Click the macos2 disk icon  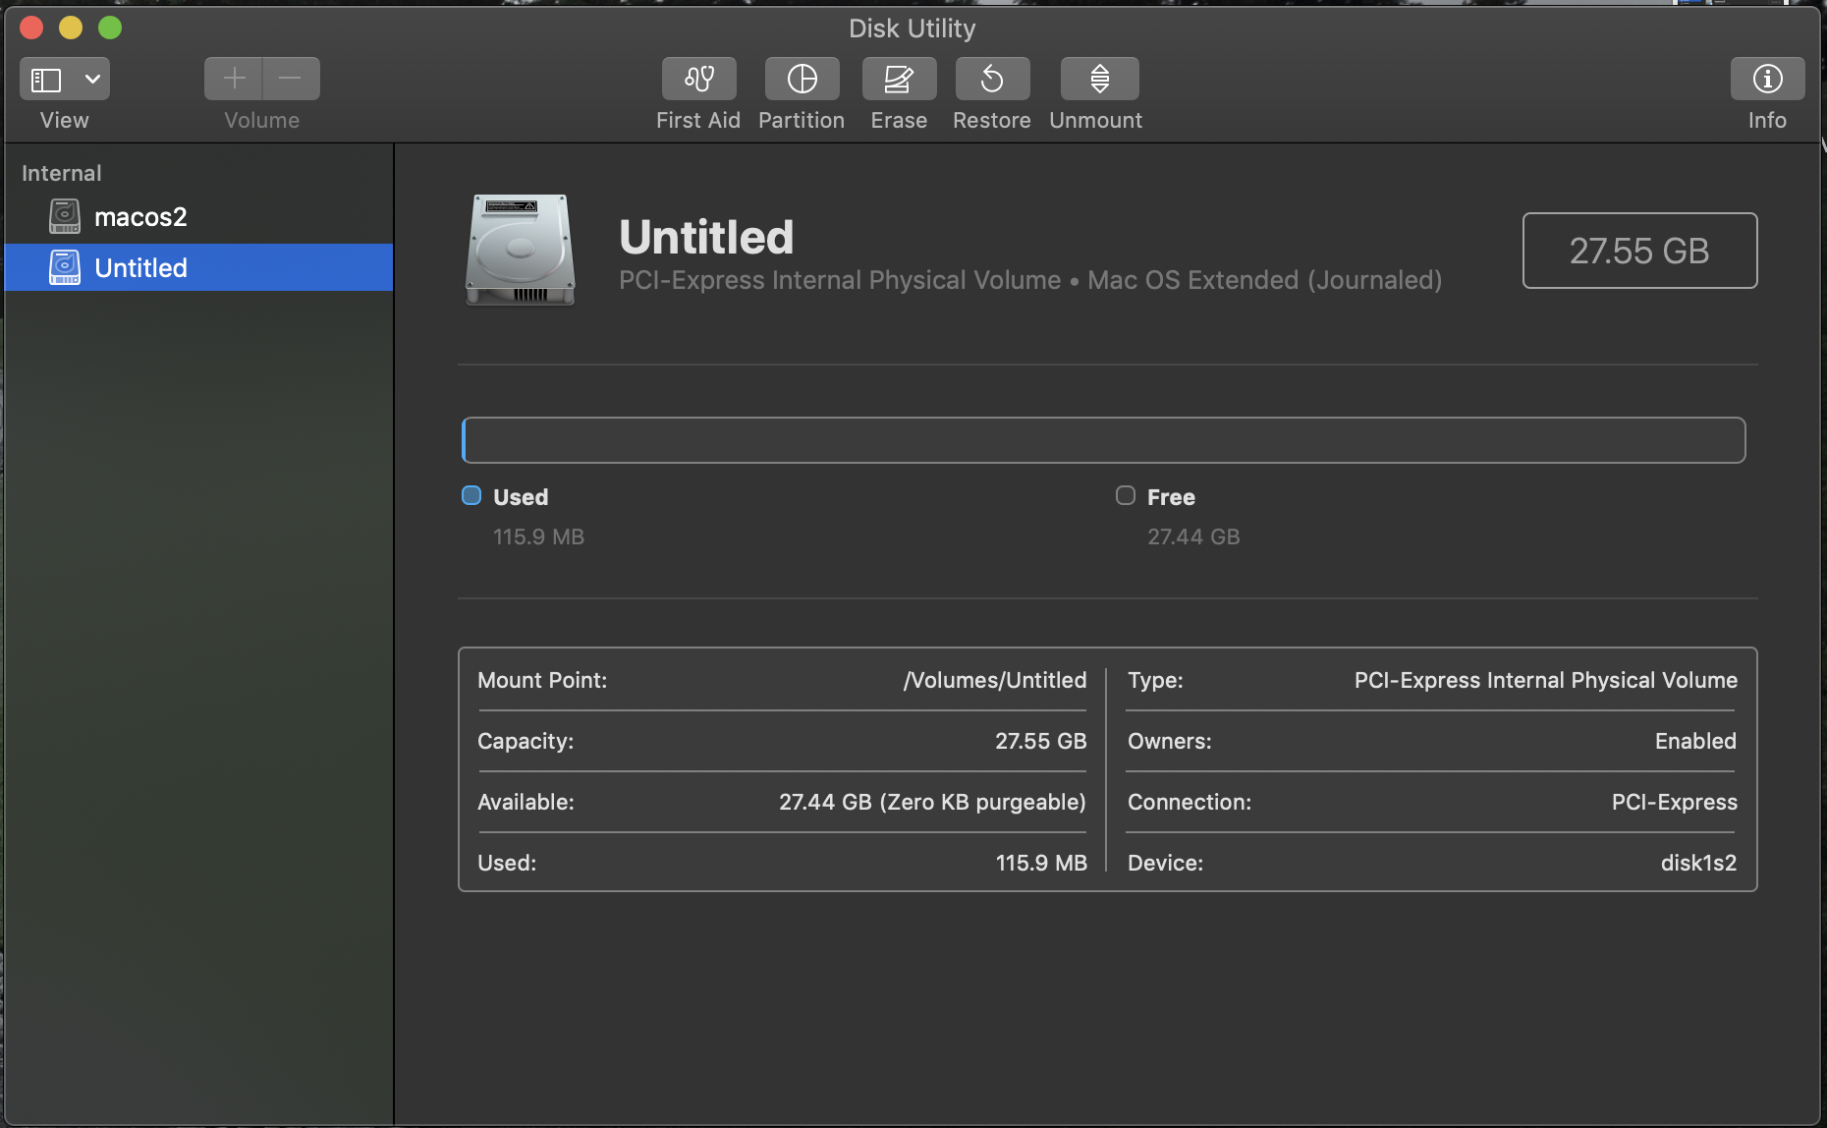coord(65,216)
